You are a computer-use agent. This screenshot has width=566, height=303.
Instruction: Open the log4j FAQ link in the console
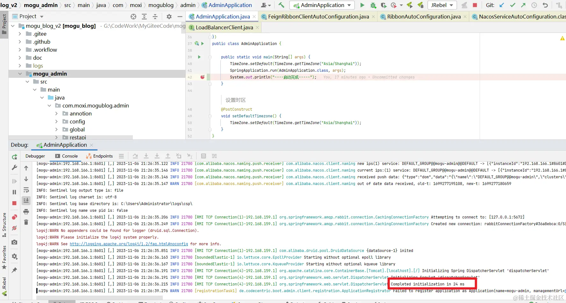tap(129, 244)
